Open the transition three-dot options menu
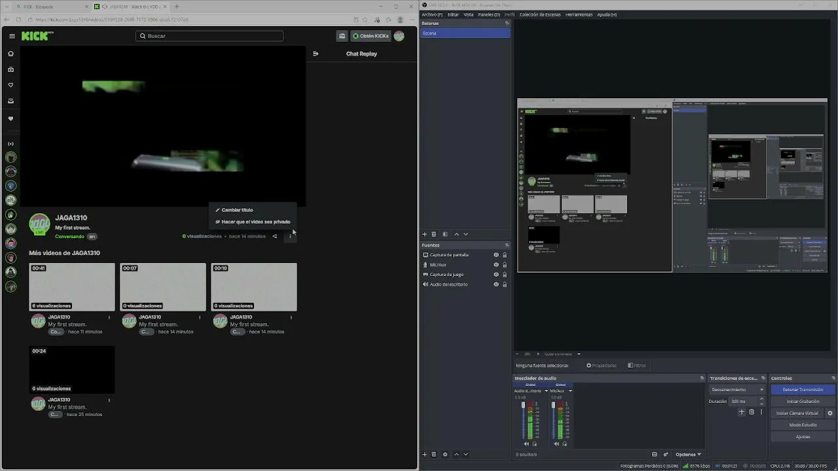 [761, 412]
